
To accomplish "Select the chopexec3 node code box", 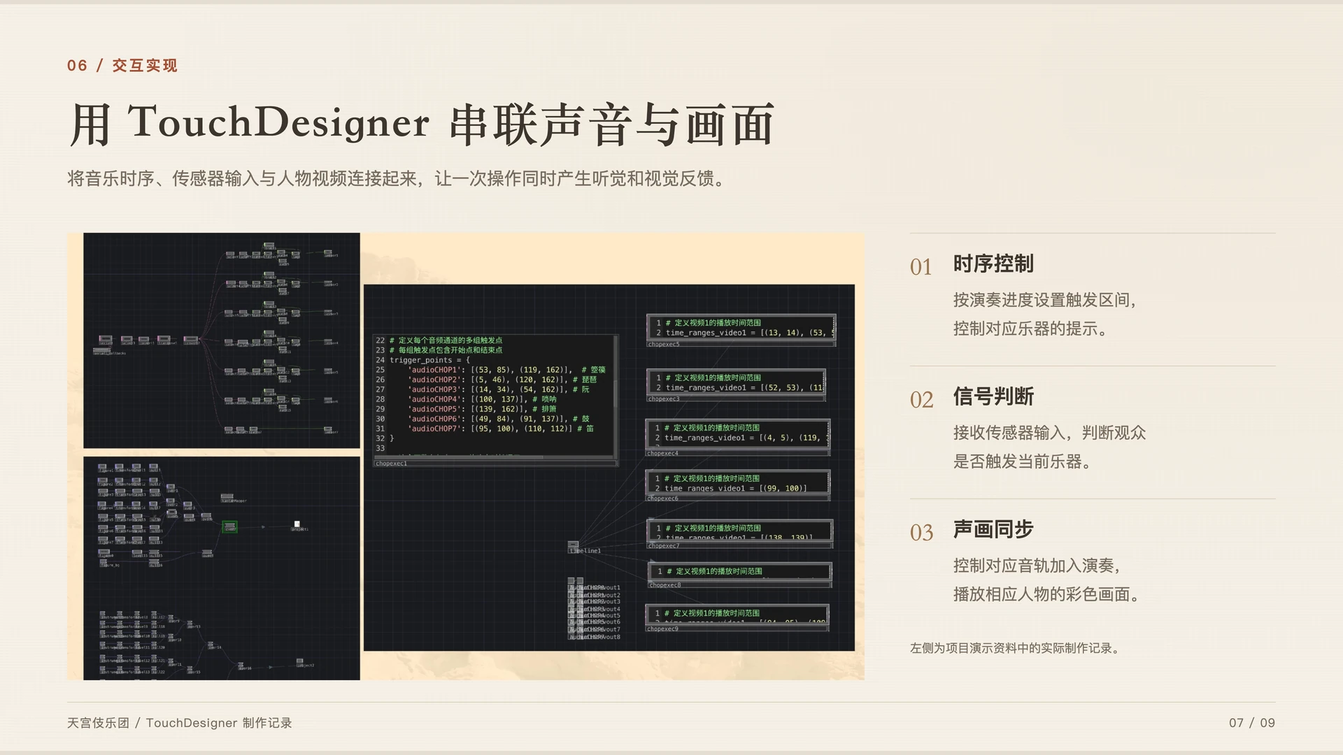I will [736, 385].
